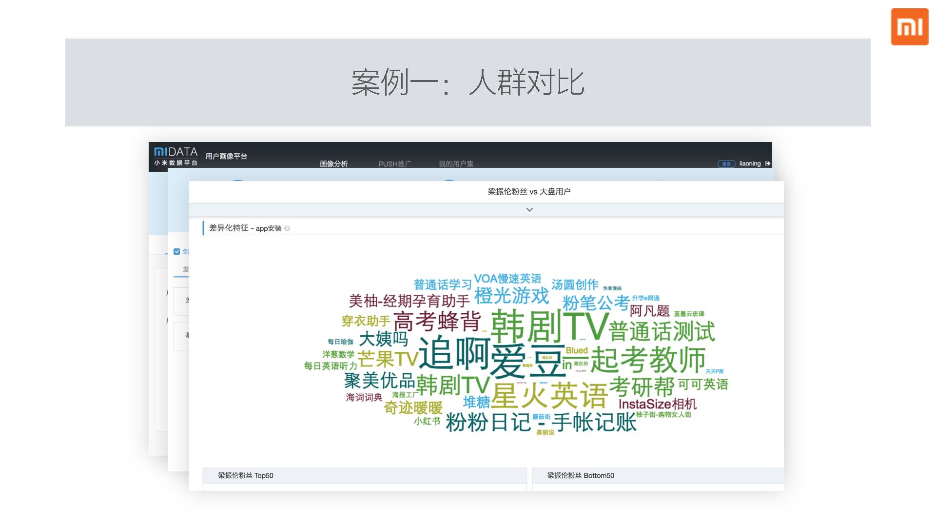This screenshot has width=936, height=527.
Task: Open the 我的用户集 tab
Action: coord(456,163)
